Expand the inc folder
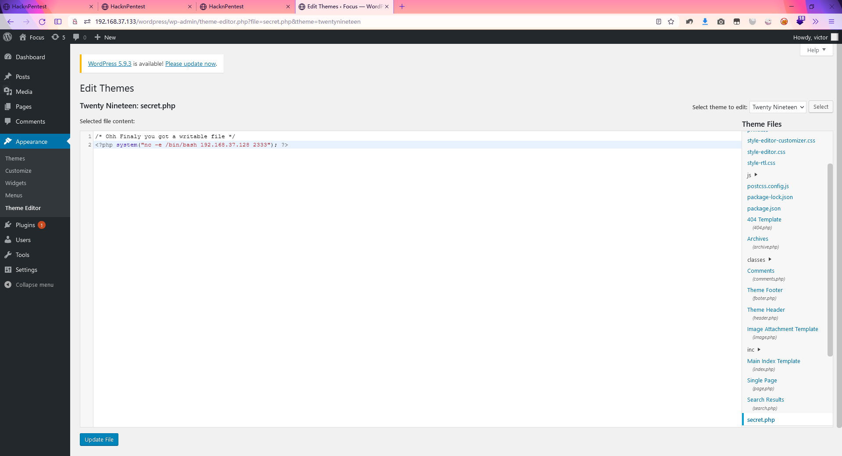This screenshot has width=842, height=456. click(x=753, y=349)
